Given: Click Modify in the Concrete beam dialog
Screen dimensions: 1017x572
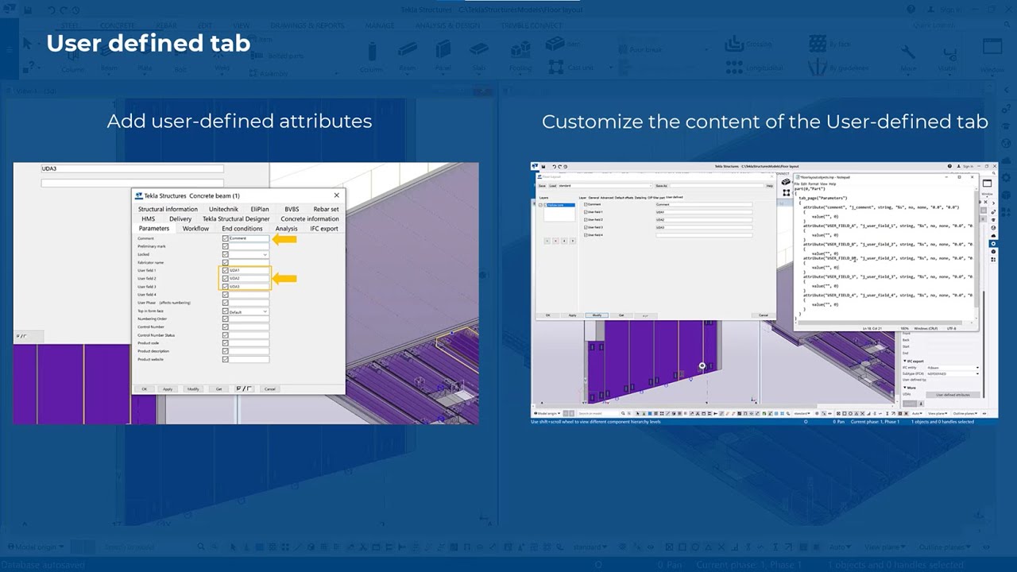Looking at the screenshot, I should coord(192,388).
